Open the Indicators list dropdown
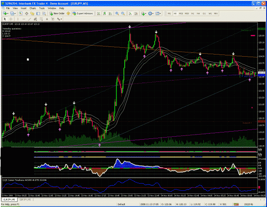This screenshot has width=267, height=207. pyautogui.click(x=144, y=14)
